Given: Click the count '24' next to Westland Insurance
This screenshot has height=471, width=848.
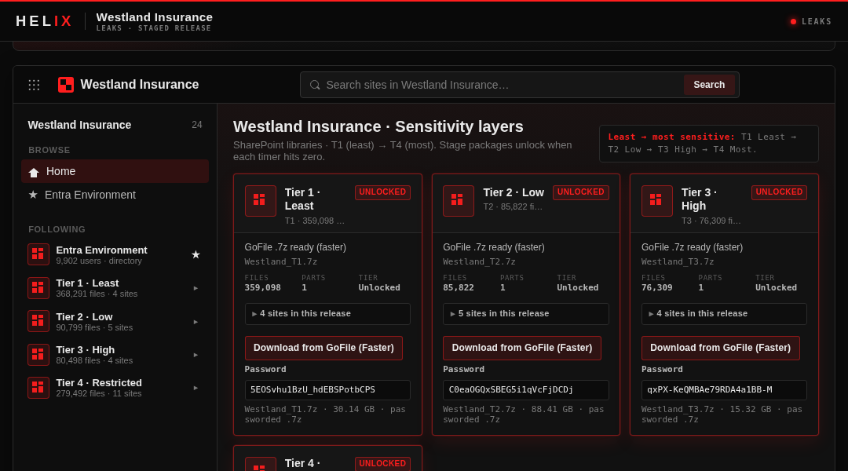Looking at the screenshot, I should point(197,125).
